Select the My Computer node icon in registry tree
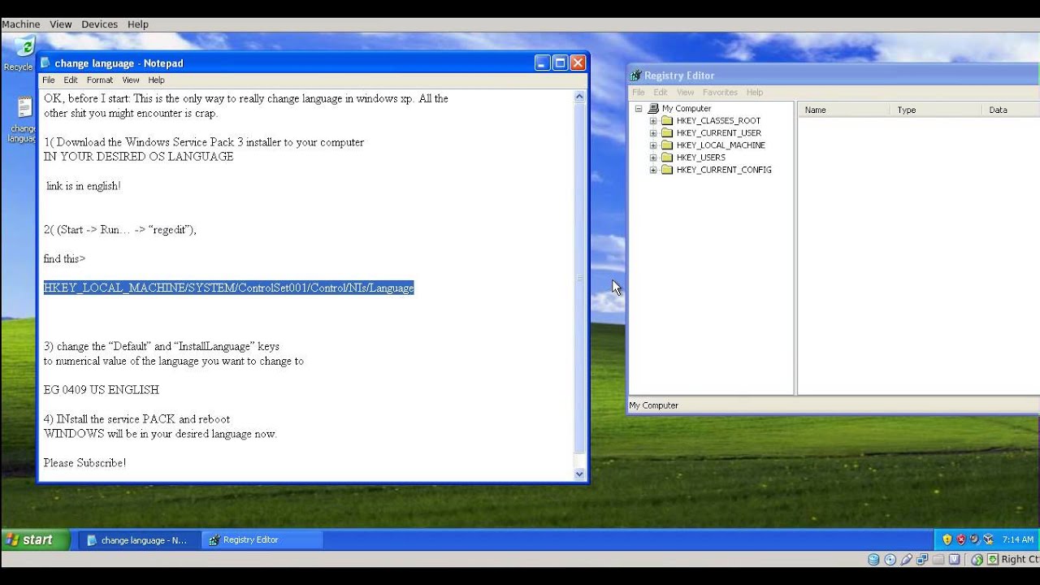The width and height of the screenshot is (1040, 585). coord(653,108)
